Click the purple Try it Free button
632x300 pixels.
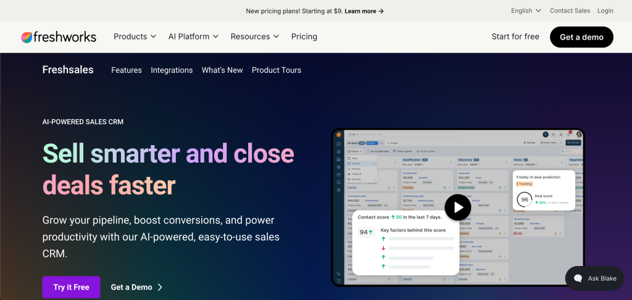tap(72, 287)
